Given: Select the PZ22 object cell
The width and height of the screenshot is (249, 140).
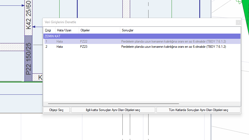Looking at the screenshot, I should pyautogui.click(x=84, y=41).
